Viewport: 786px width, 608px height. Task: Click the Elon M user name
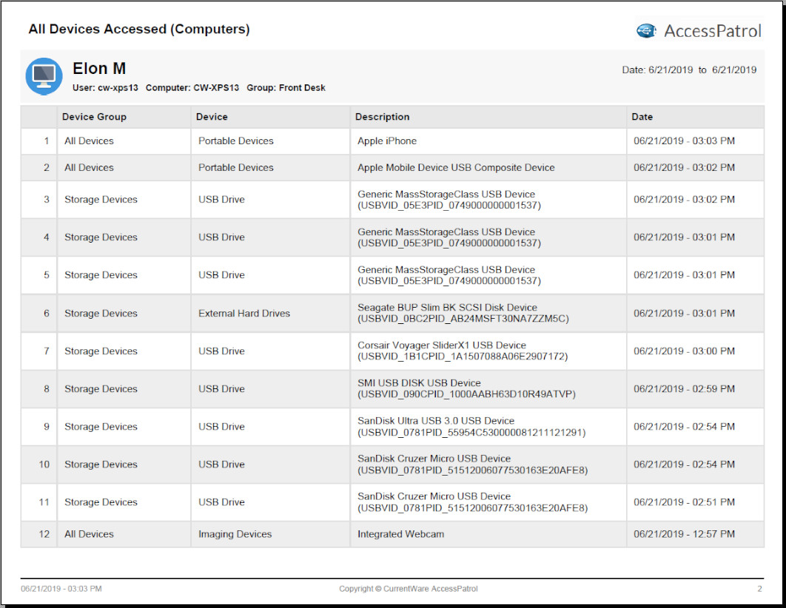[99, 69]
